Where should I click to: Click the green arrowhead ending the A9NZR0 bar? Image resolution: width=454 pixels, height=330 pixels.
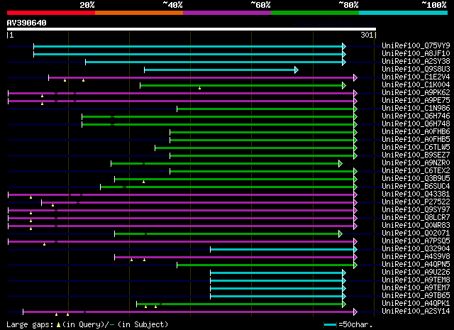coord(340,164)
